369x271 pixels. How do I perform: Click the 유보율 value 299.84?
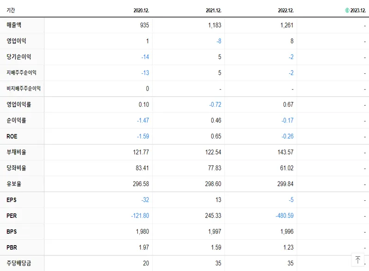point(285,184)
